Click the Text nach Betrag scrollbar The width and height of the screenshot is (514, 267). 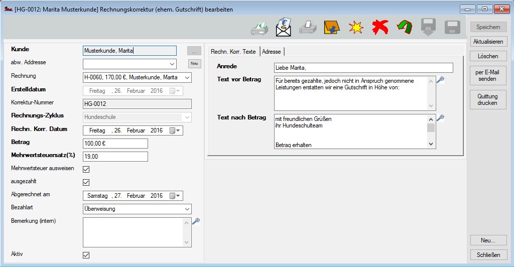click(x=431, y=131)
